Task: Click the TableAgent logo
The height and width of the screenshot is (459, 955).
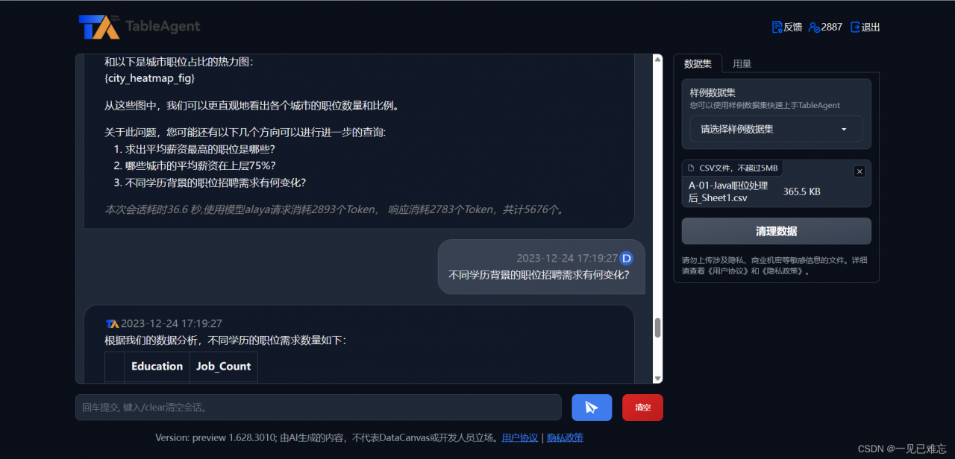Action: [97, 27]
